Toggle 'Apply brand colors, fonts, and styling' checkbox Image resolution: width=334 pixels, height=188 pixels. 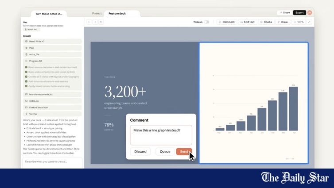(26, 86)
